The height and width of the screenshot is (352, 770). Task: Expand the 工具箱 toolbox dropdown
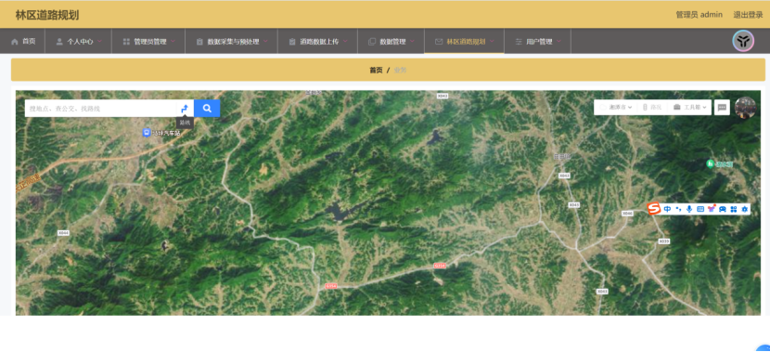point(690,107)
